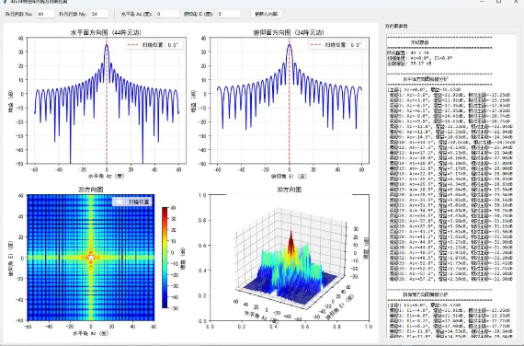Click the 俯仰角 El (度) axis label under the elevation plot

[x=289, y=176]
